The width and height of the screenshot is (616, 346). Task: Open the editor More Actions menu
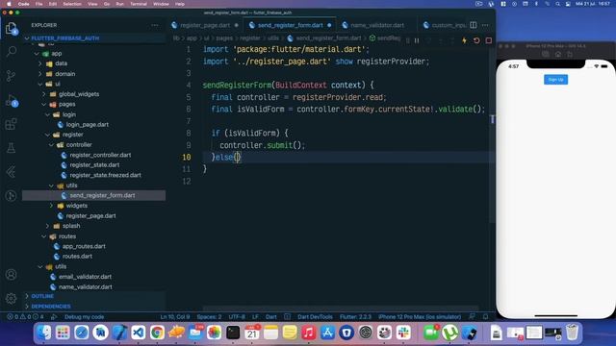(x=485, y=25)
